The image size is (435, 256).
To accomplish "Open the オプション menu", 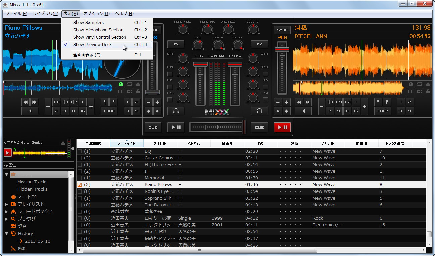I will click(x=96, y=14).
